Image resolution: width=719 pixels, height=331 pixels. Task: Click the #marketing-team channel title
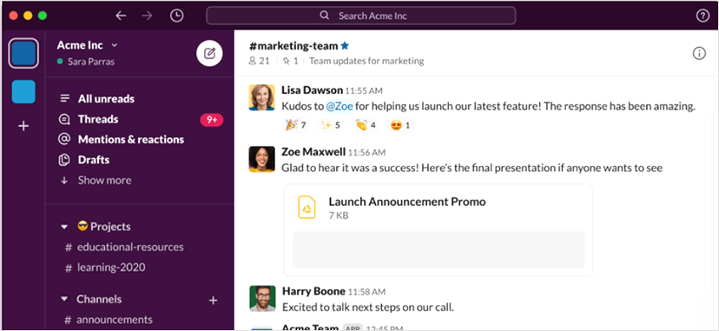tap(294, 46)
